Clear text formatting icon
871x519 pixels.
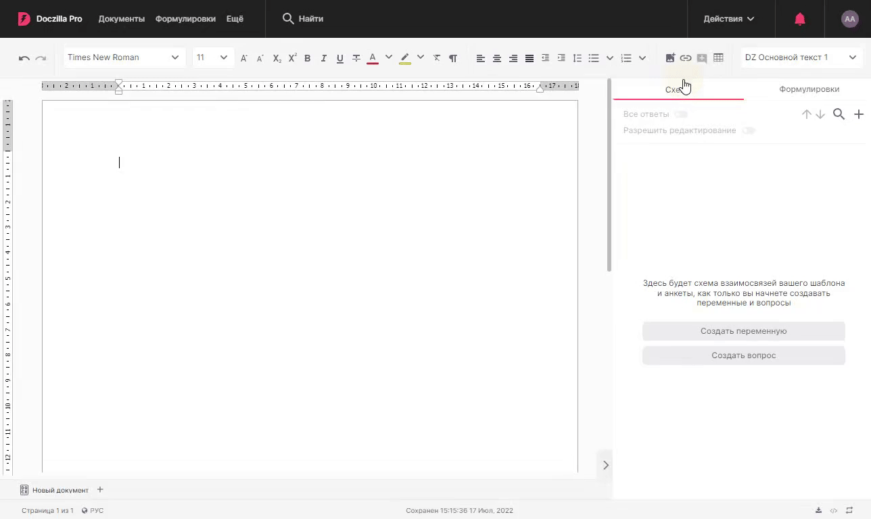click(437, 58)
